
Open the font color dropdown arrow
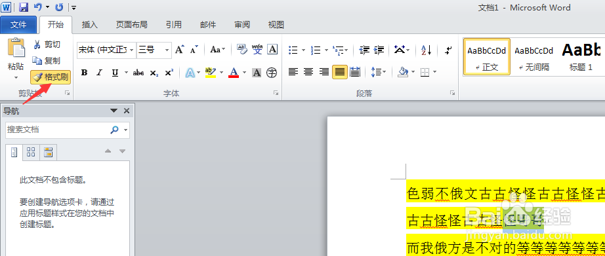pos(244,73)
